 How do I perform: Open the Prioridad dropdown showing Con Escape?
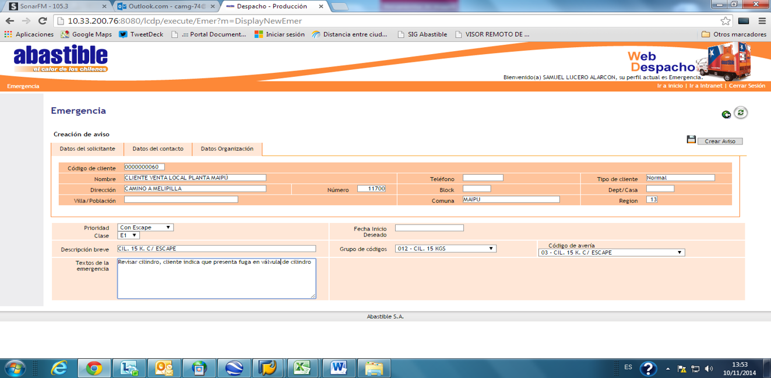(x=146, y=228)
